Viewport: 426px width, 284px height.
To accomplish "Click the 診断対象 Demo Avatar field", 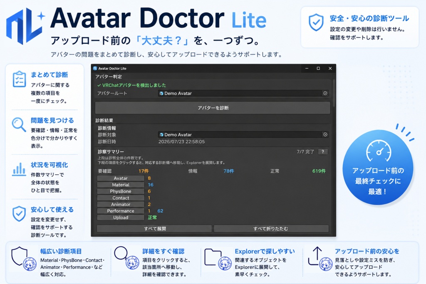I will point(240,134).
